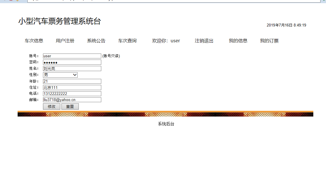Open the 我的信息 profile page

(238, 41)
